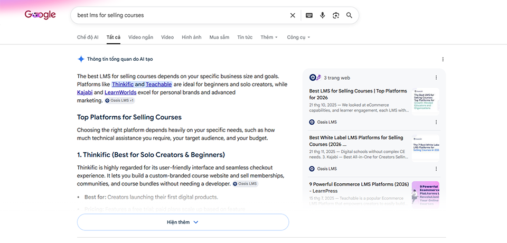Click the source favicons next to '3 trang web'
507x243 pixels.
tap(315, 78)
